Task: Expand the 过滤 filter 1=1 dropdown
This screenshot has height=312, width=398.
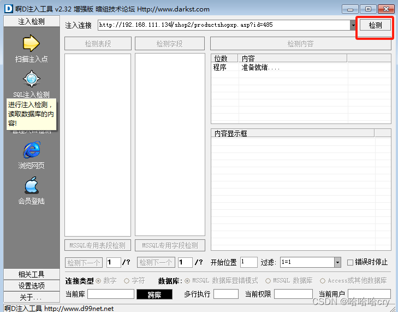Action: pyautogui.click(x=337, y=262)
